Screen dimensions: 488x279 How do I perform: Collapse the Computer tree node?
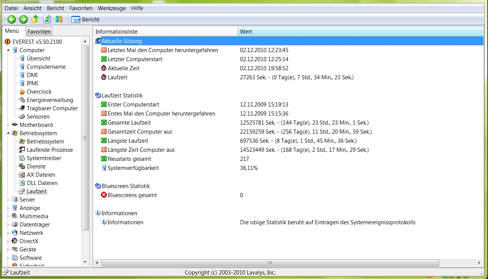pyautogui.click(x=8, y=50)
